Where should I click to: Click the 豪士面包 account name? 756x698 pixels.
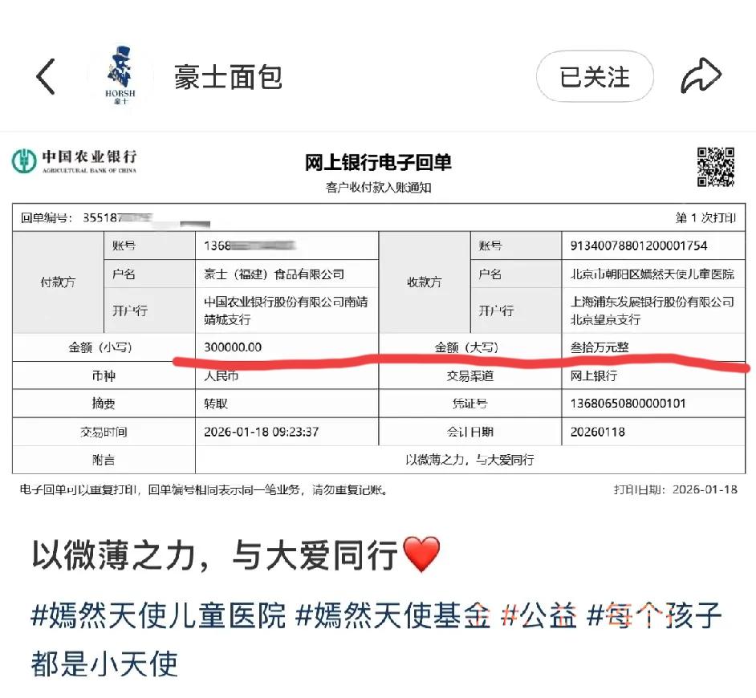pyautogui.click(x=227, y=77)
